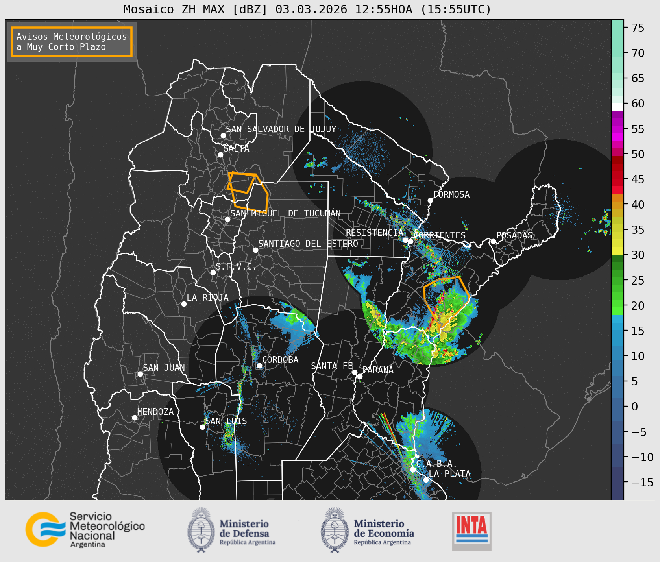Click the SALTA city marker dot
The image size is (660, 562).
[x=221, y=155]
